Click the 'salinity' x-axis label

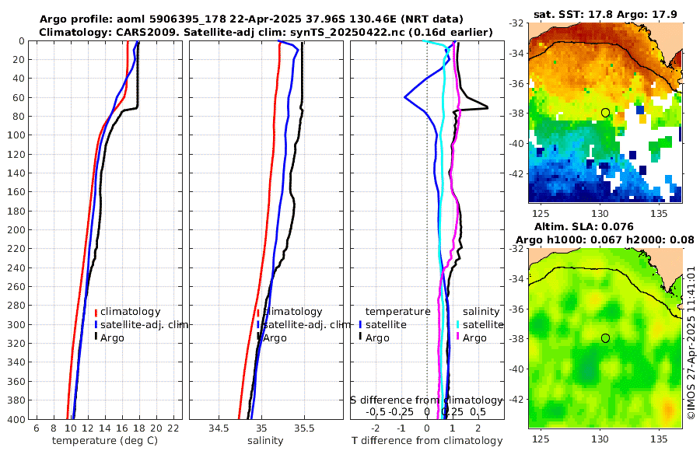click(x=265, y=441)
